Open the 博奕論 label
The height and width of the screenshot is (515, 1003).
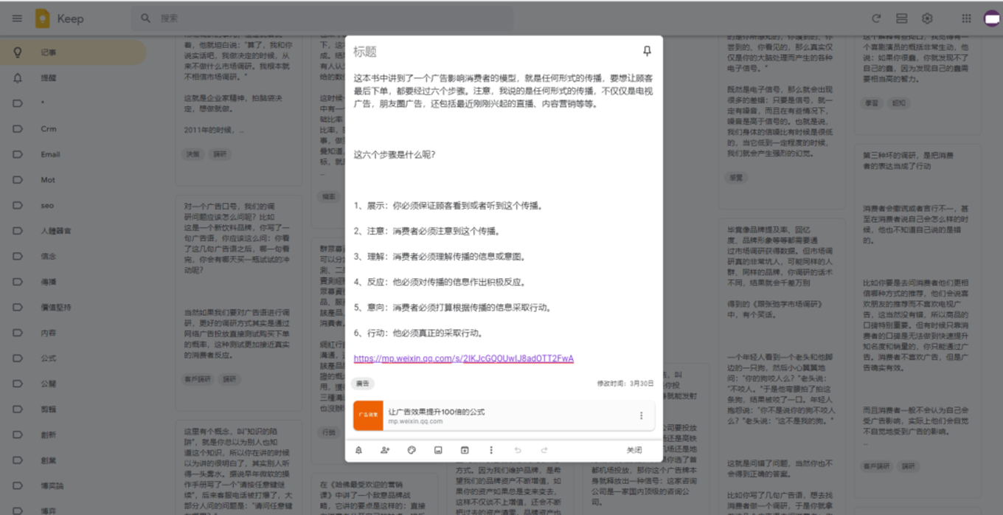point(74,486)
